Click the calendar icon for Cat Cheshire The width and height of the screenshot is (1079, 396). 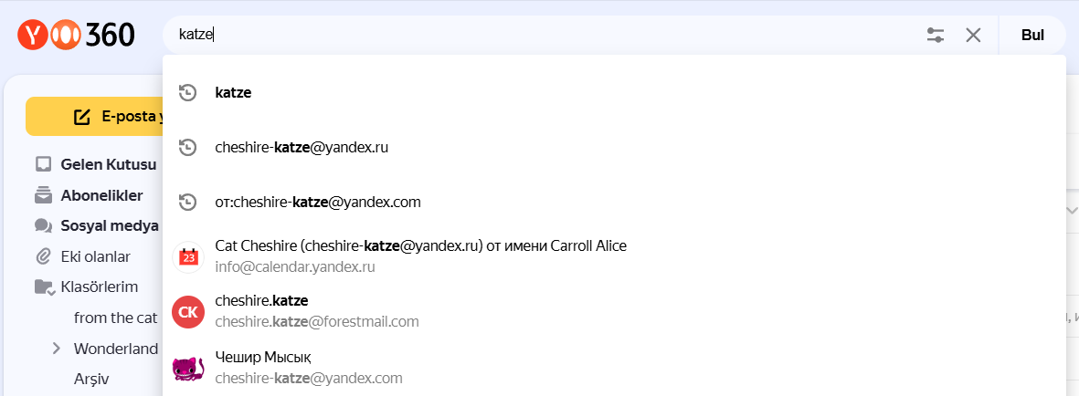(187, 256)
